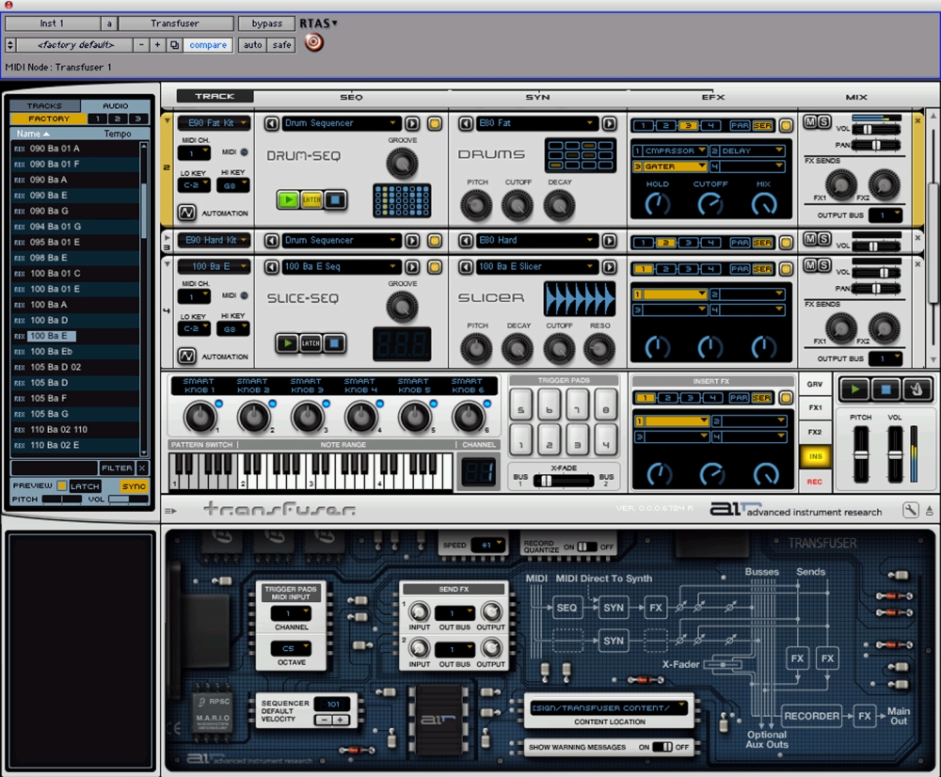This screenshot has height=777, width=941.
Task: Open the trigger pads OCTAVE dropdown
Action: 291,648
